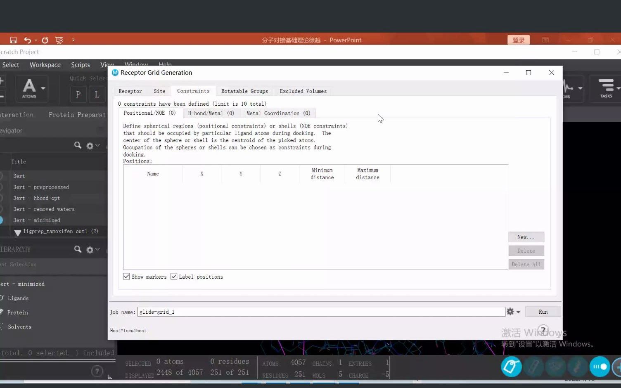Toggle inclusion of 3ert - preprocessed entry
The image size is (621, 388).
(1, 187)
